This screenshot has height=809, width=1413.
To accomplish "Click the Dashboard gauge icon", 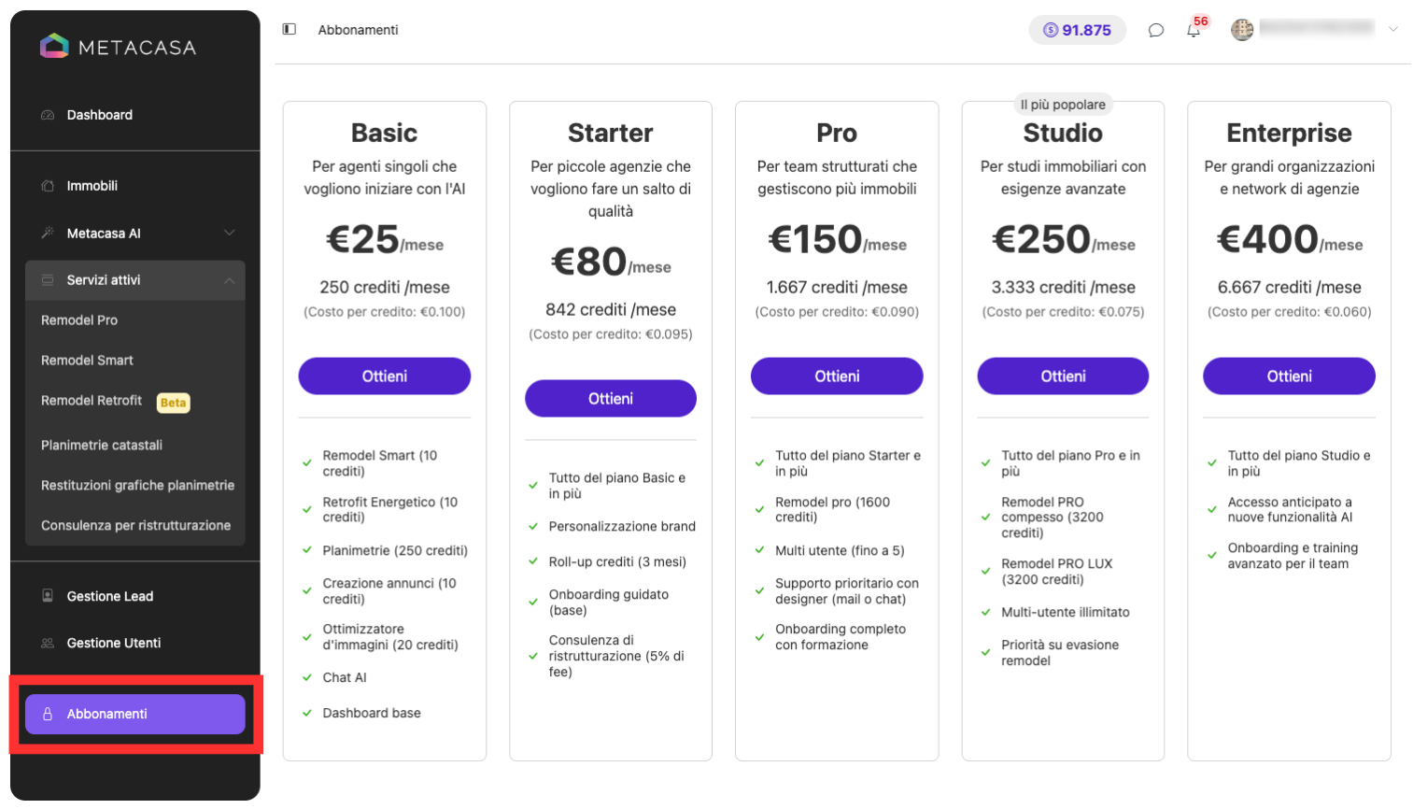I will [48, 115].
